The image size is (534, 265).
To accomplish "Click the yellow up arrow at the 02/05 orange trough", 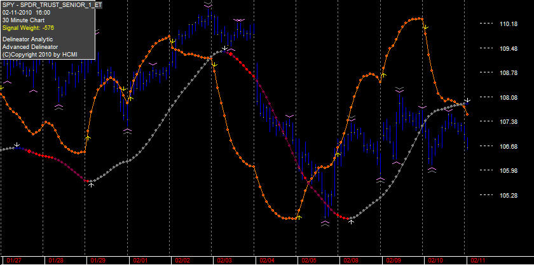I will tap(299, 217).
